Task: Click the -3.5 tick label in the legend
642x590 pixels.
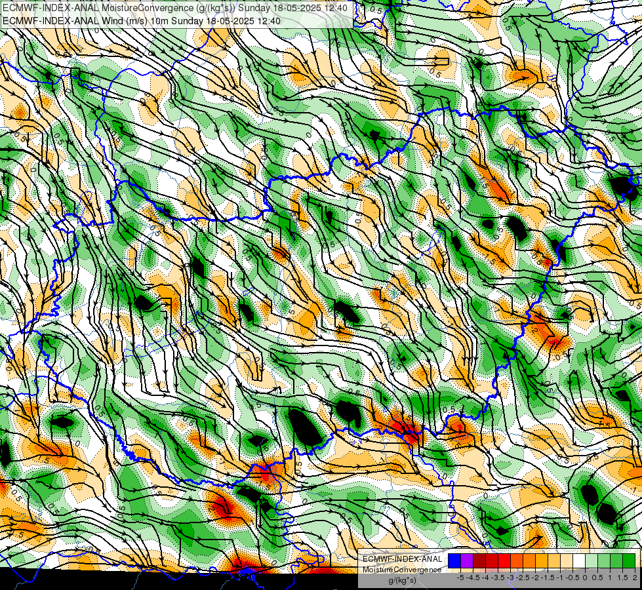Action: point(498,578)
